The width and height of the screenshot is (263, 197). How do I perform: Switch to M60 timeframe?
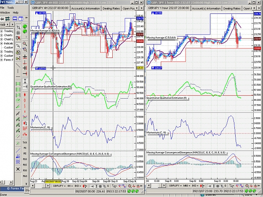click(x=25, y=176)
